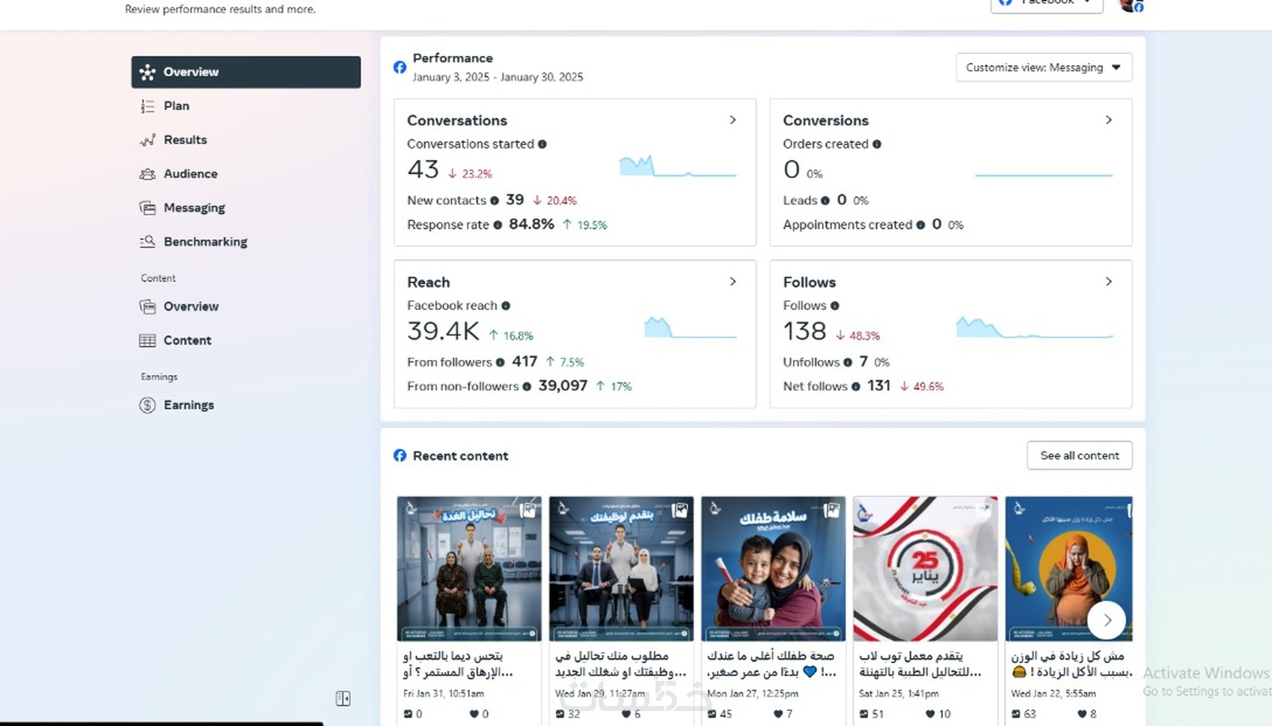Viewport: 1272px width, 726px height.
Task: Click the See all content button
Action: click(x=1080, y=455)
